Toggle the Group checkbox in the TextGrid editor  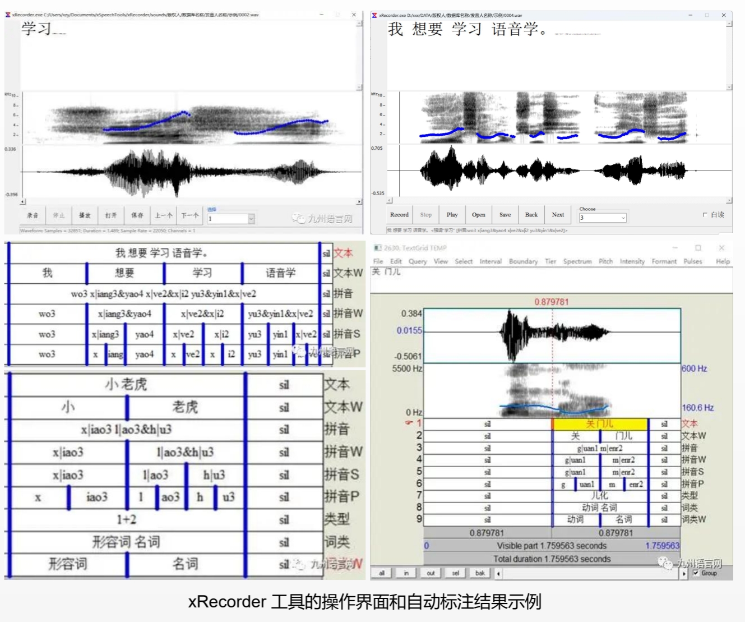click(x=696, y=573)
